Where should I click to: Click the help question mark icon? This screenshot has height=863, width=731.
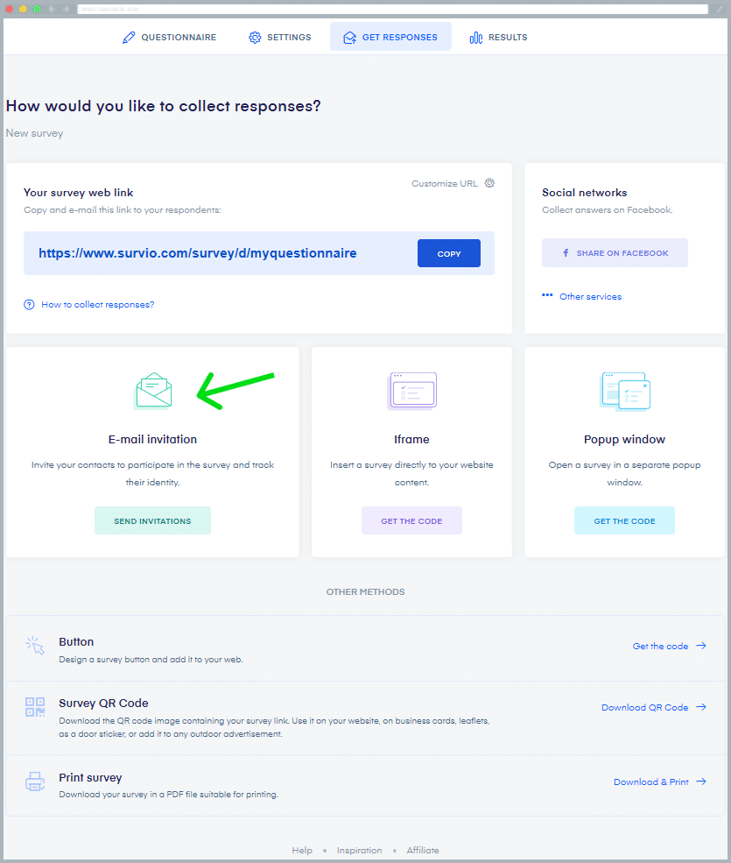point(30,305)
